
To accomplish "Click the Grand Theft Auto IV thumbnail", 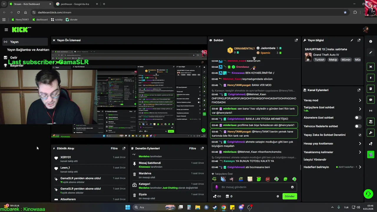I will tap(308, 57).
